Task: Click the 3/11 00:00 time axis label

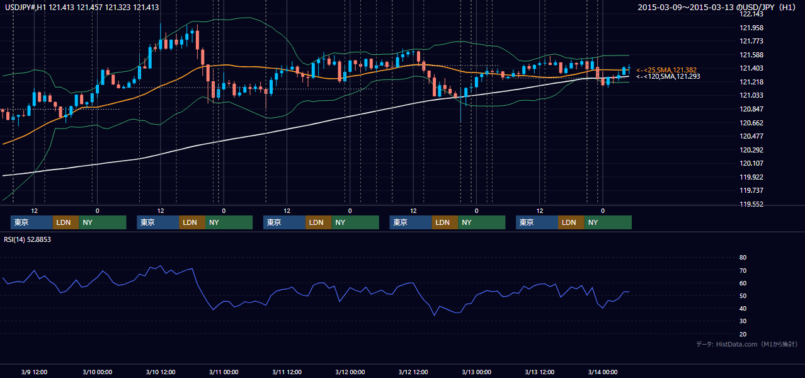Action: 224,372
